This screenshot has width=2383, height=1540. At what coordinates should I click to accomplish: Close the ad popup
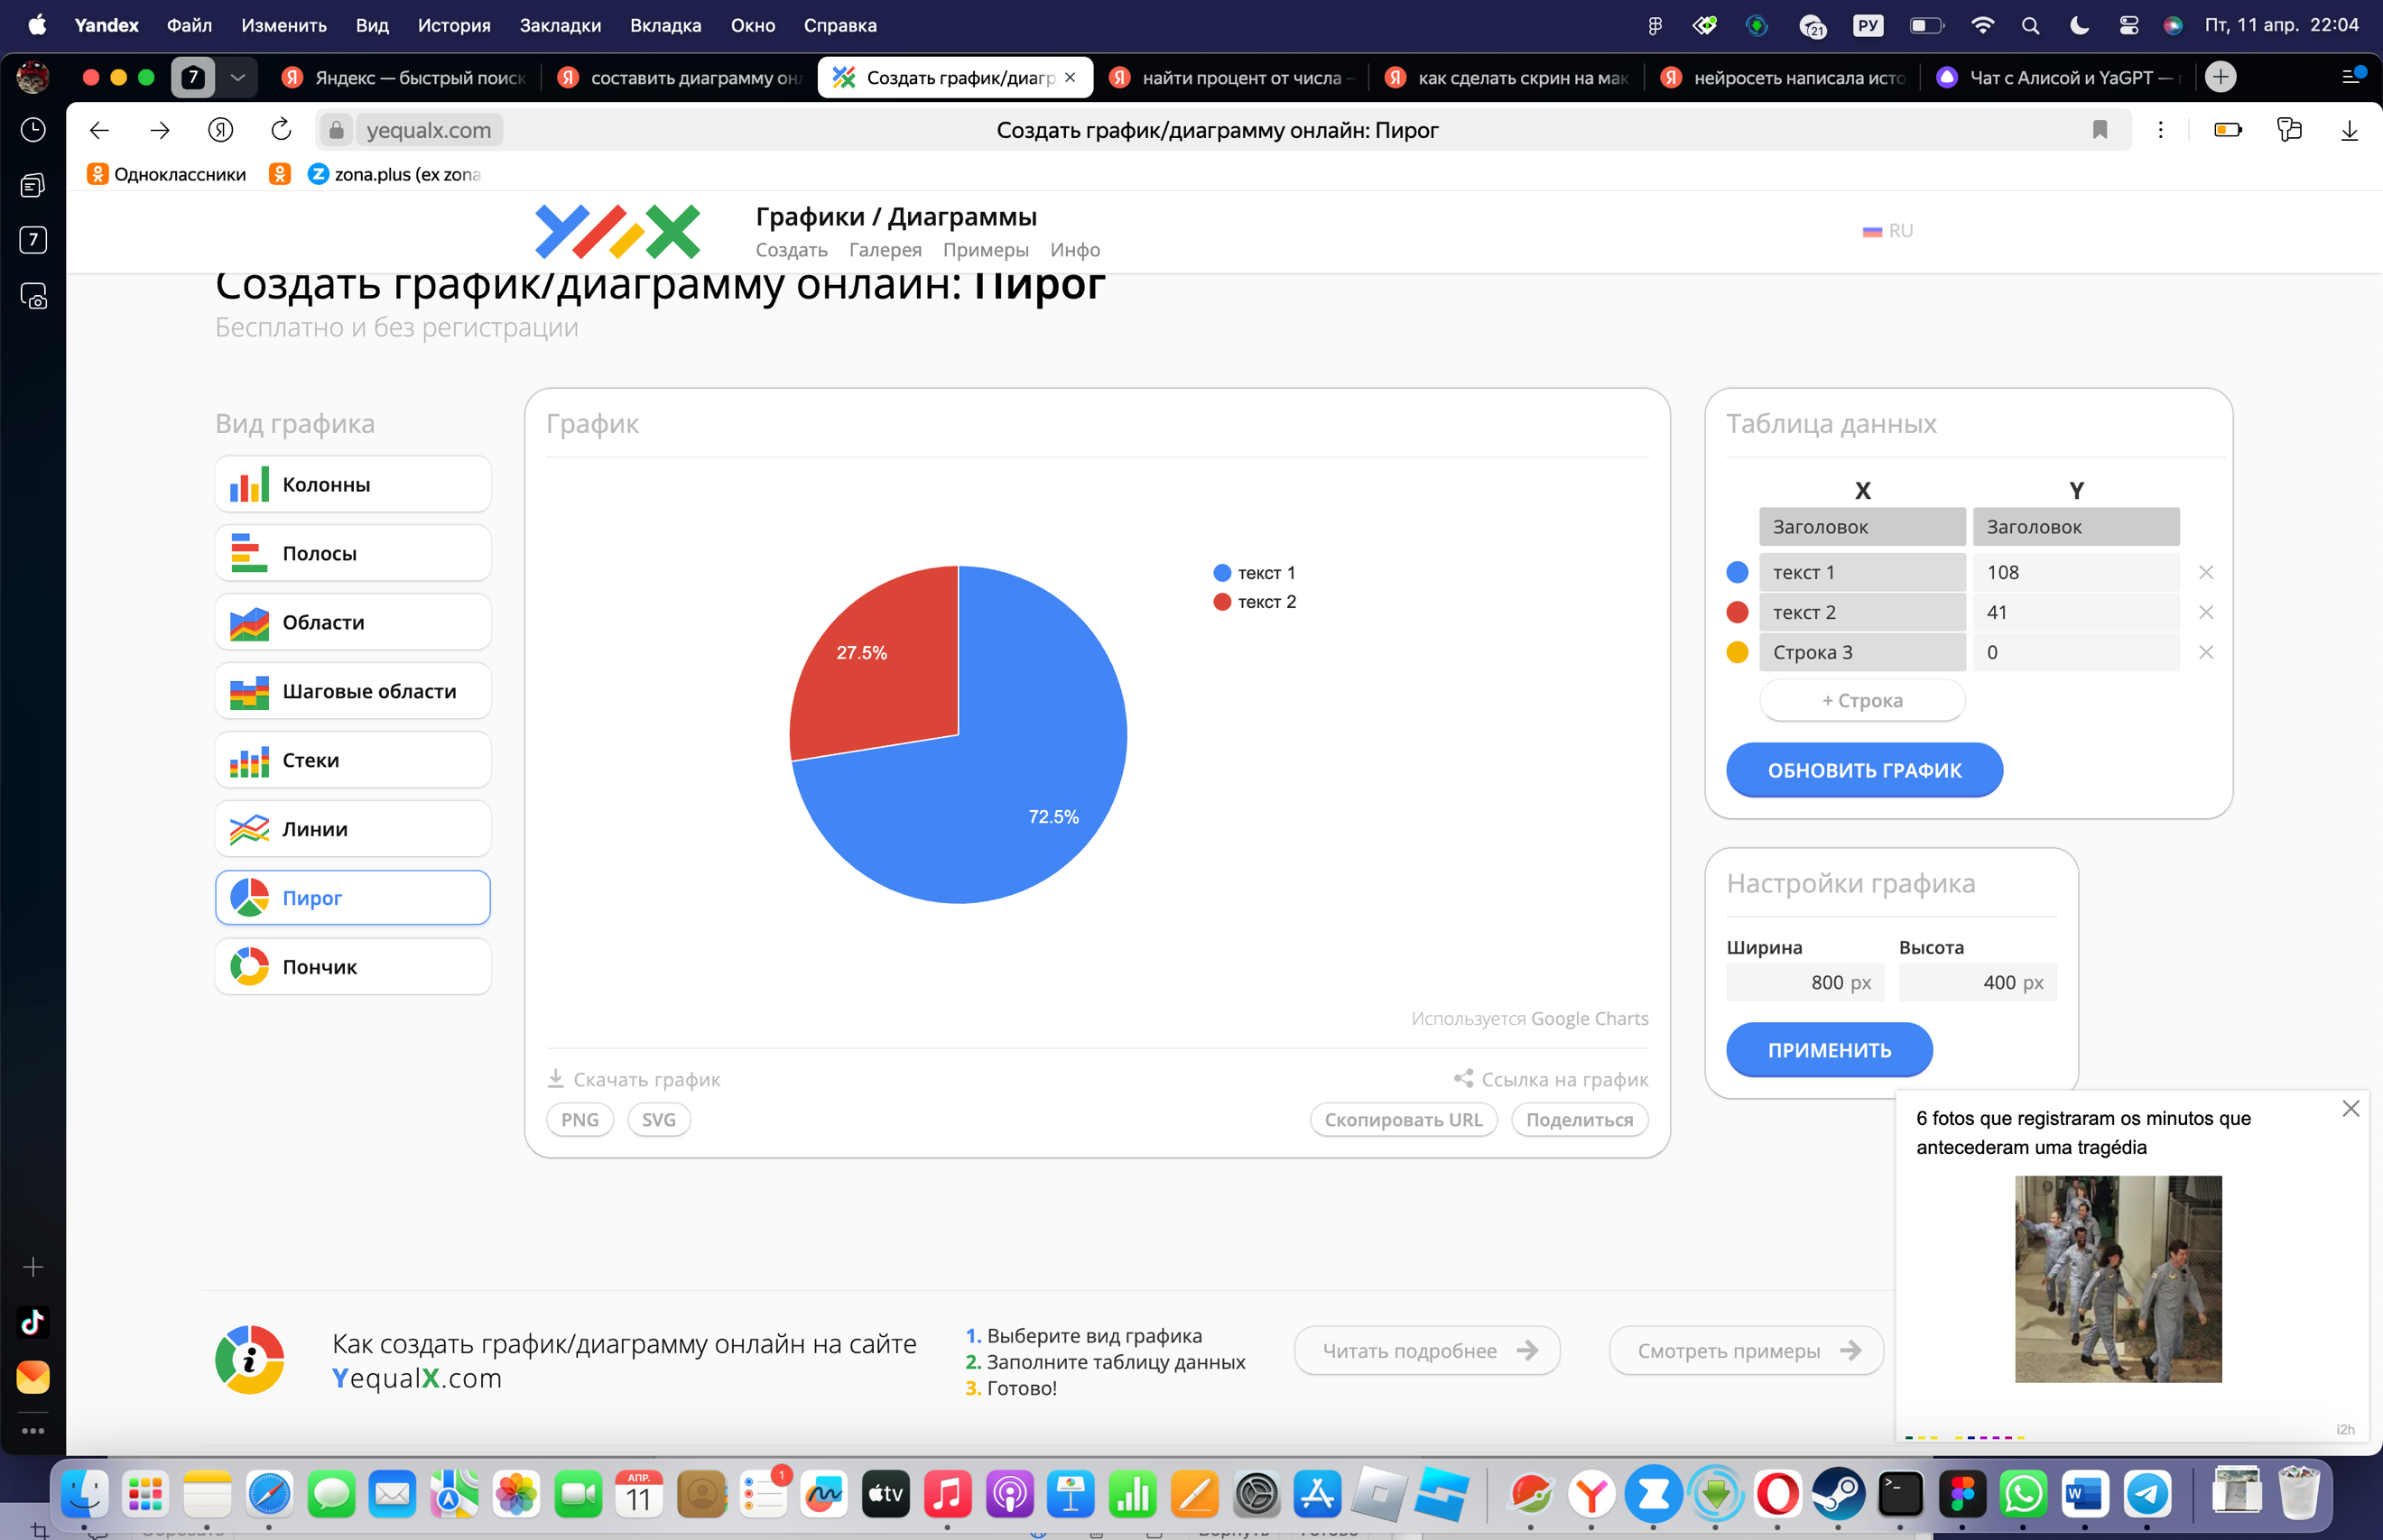click(x=2351, y=1108)
